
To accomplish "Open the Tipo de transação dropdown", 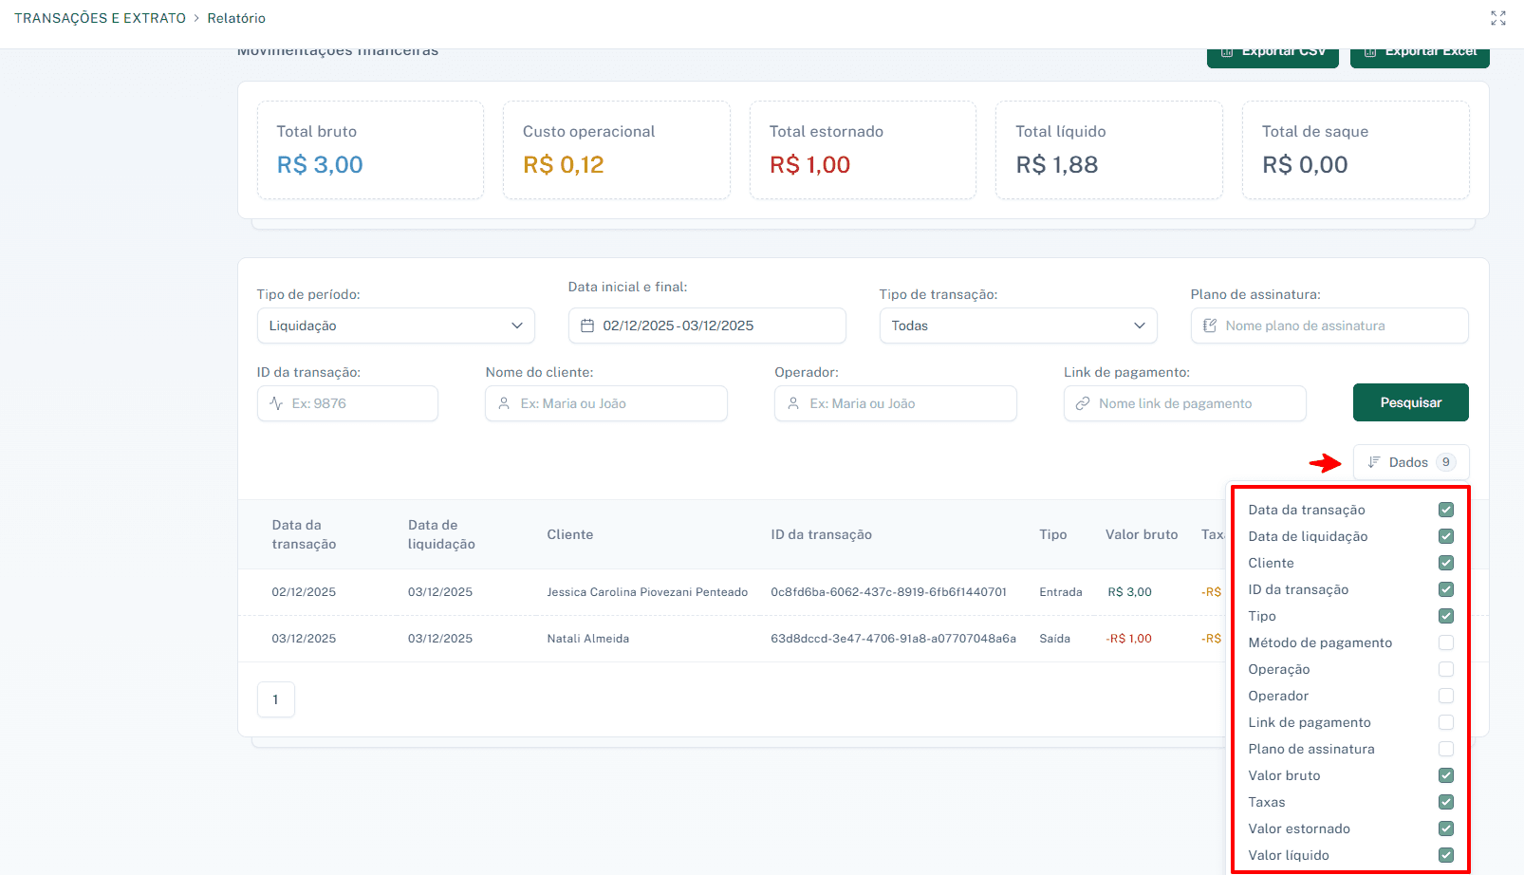I will coord(1017,326).
